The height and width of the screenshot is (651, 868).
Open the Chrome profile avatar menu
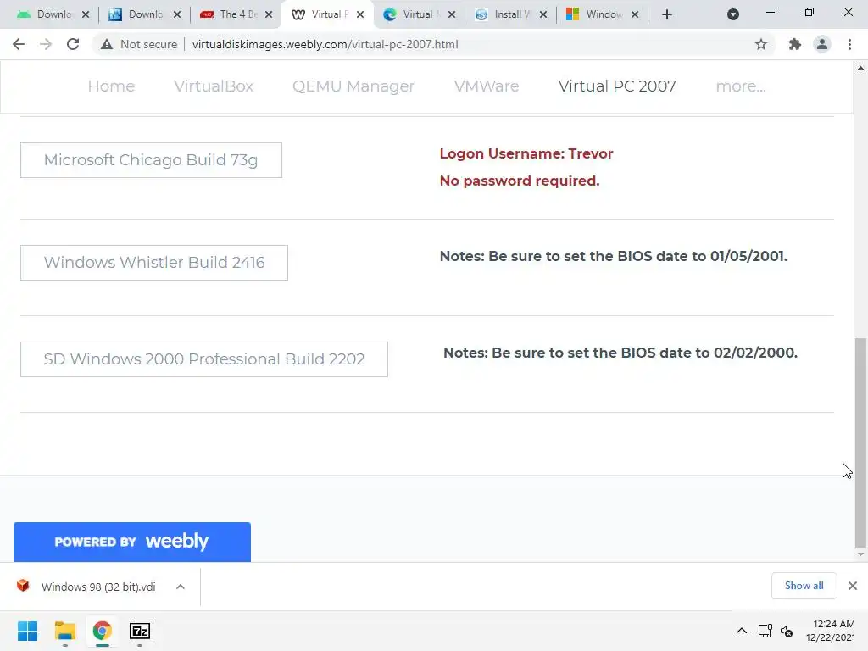(822, 44)
